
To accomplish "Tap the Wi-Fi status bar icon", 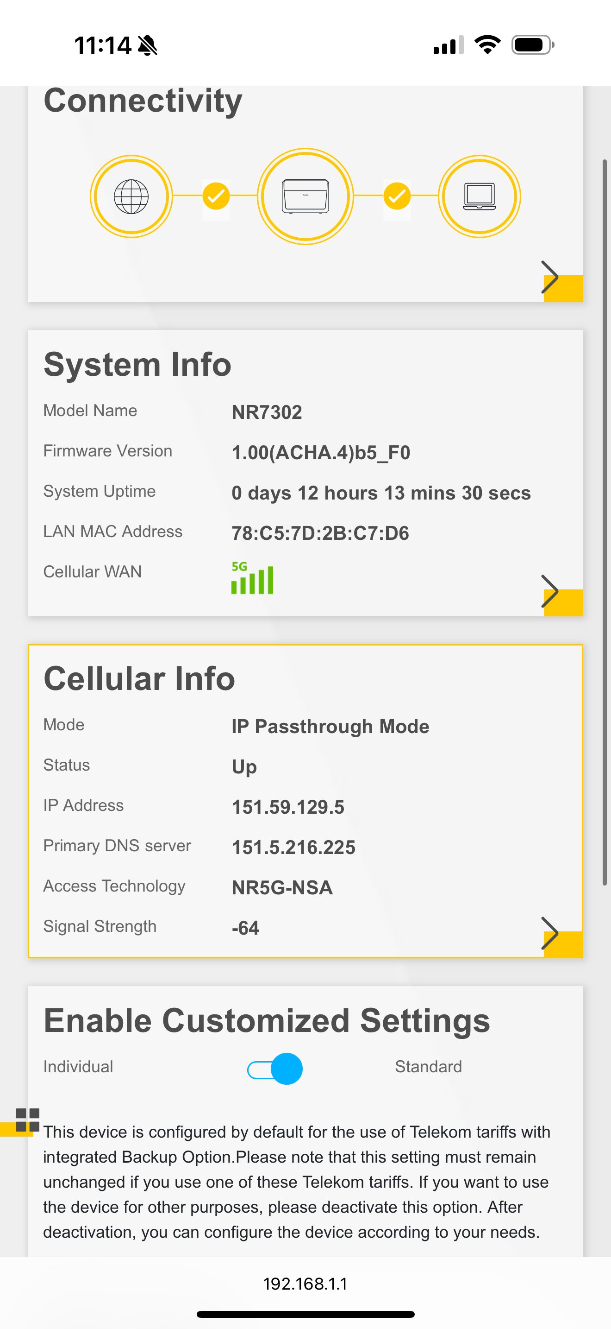I will click(487, 45).
